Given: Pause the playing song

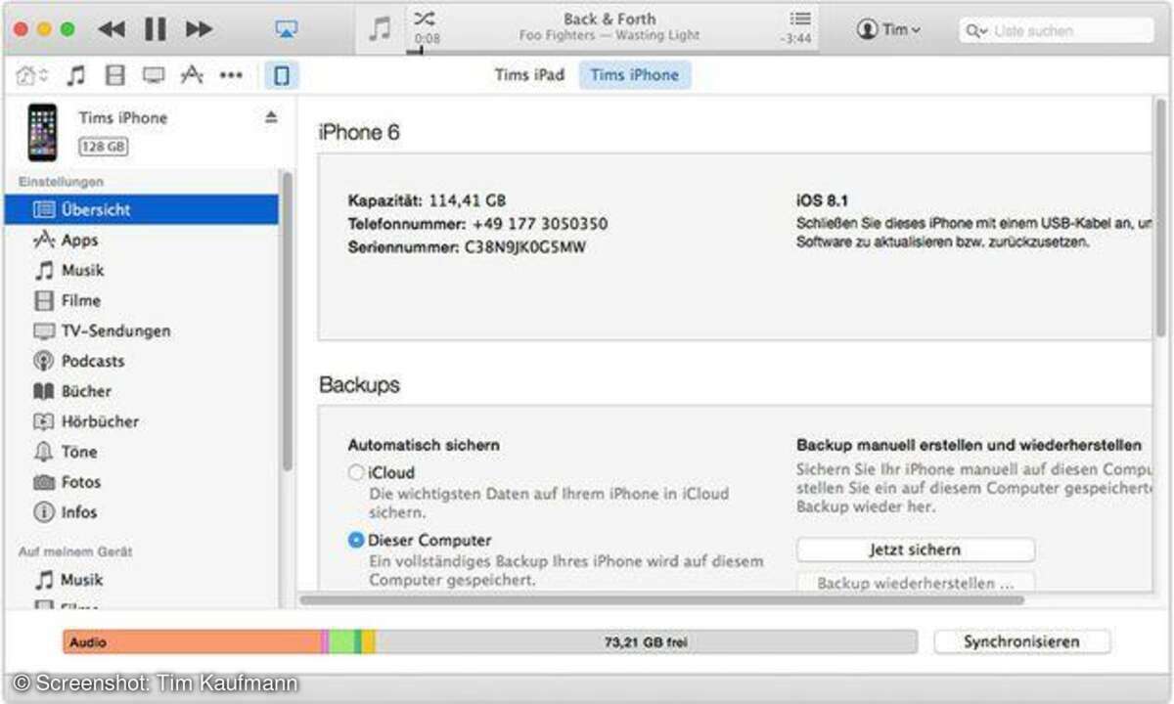Looking at the screenshot, I should pyautogui.click(x=155, y=29).
